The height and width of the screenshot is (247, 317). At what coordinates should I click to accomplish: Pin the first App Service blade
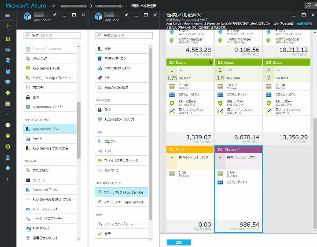(x=55, y=15)
